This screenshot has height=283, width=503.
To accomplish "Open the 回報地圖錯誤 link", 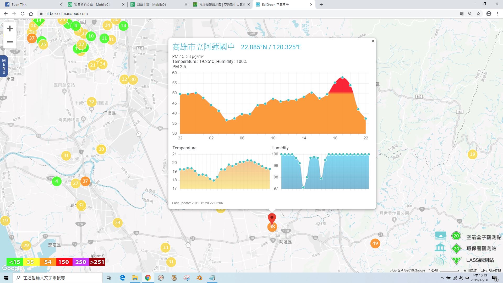I will pos(491,270).
